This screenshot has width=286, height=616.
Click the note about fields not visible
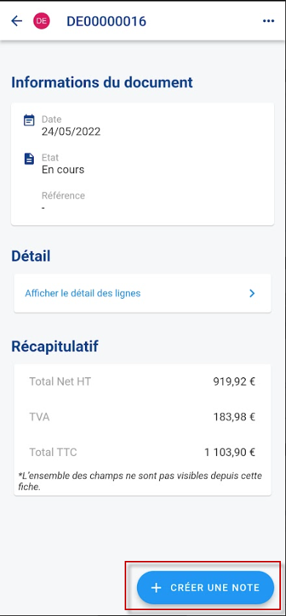[x=141, y=481]
